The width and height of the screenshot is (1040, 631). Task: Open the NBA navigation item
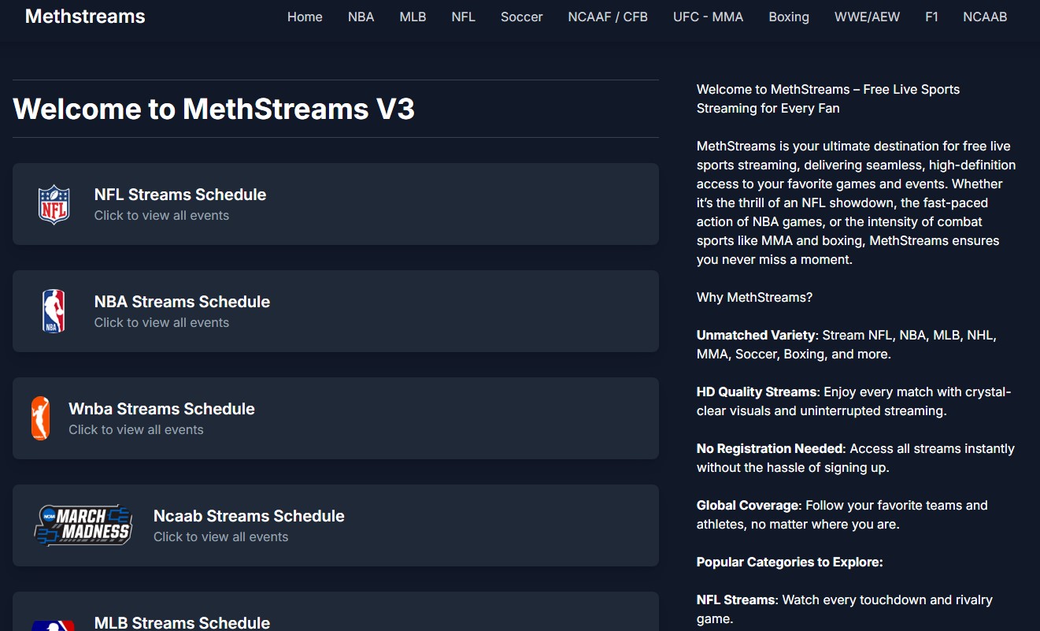(x=361, y=17)
